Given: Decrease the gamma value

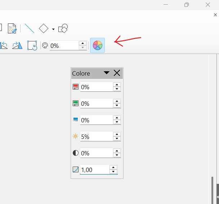Looking at the screenshot, I should click(x=113, y=172).
